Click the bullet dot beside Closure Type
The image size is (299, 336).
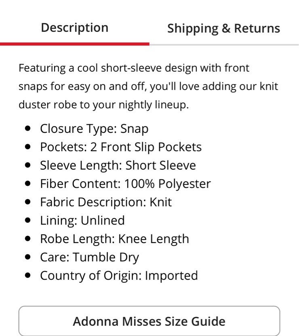(x=28, y=128)
